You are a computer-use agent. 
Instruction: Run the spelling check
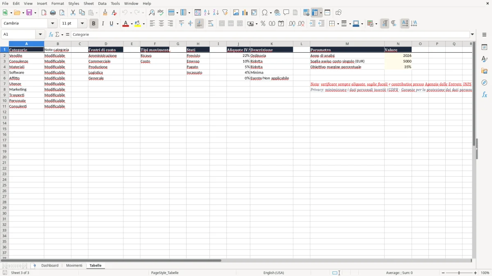click(161, 13)
